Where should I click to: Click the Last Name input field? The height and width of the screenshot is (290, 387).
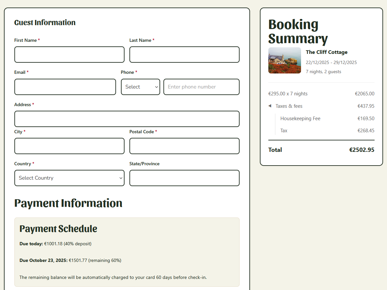coord(184,55)
